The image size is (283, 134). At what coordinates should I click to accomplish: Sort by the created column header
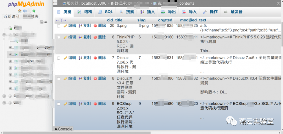(x=165, y=20)
